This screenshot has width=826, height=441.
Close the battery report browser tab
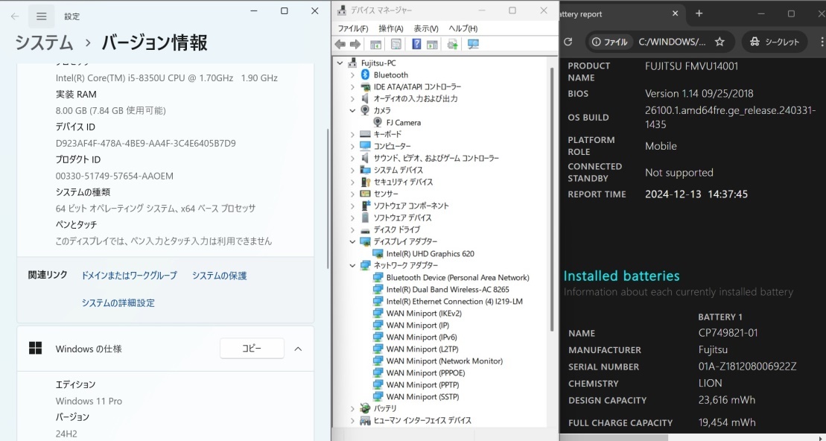675,13
